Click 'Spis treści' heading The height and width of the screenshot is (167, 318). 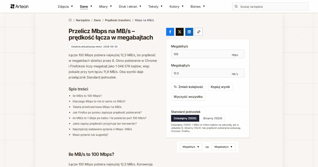[78, 89]
